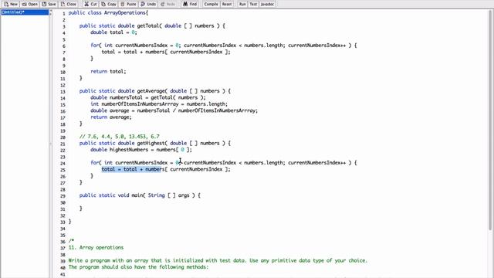494x278 pixels.
Task: Click 'return total;' statement
Action: tap(108, 72)
